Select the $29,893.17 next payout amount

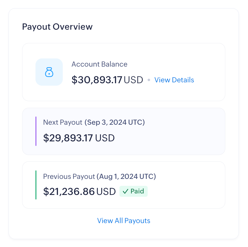point(68,138)
